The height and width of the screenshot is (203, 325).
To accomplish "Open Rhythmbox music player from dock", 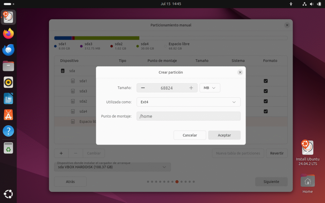I will tap(8, 82).
